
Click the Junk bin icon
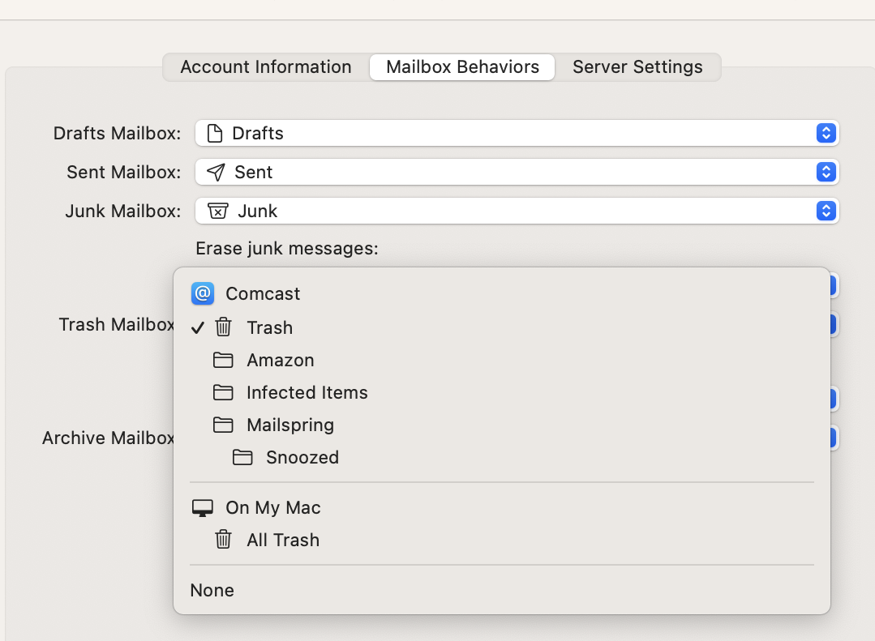click(x=217, y=211)
